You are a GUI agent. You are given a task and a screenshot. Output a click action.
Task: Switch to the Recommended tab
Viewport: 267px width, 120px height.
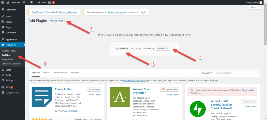pyautogui.click(x=60, y=72)
